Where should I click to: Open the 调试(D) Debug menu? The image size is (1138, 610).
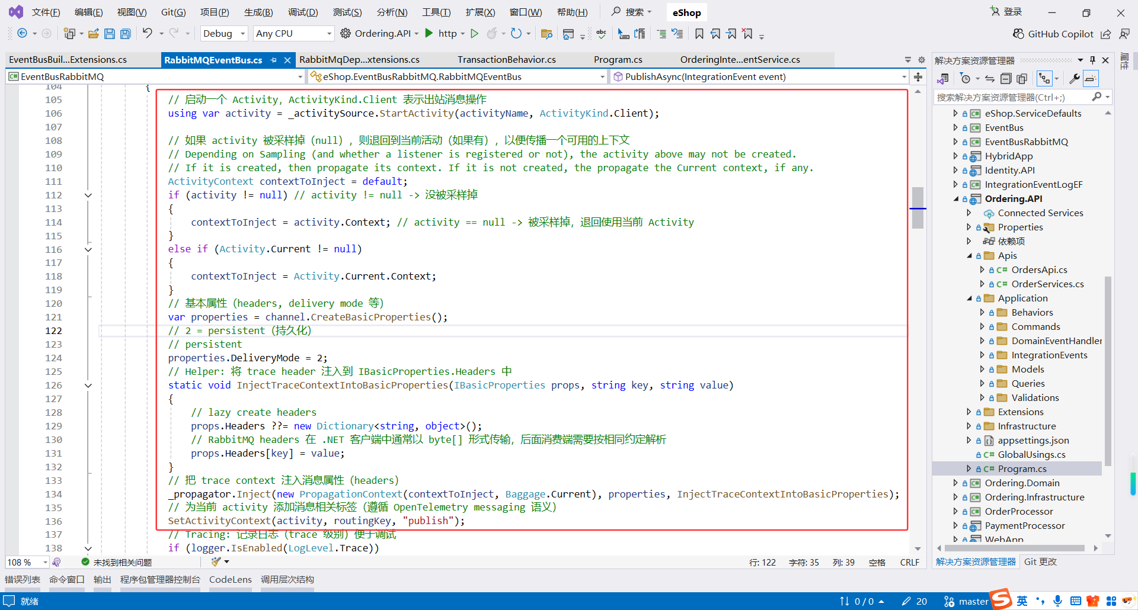click(x=303, y=12)
